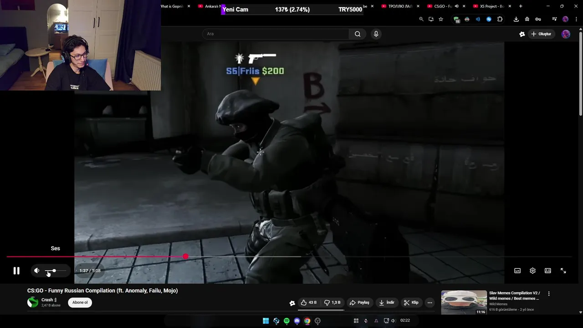The image size is (583, 328).
Task: Click the Paylaş share button
Action: click(x=359, y=302)
